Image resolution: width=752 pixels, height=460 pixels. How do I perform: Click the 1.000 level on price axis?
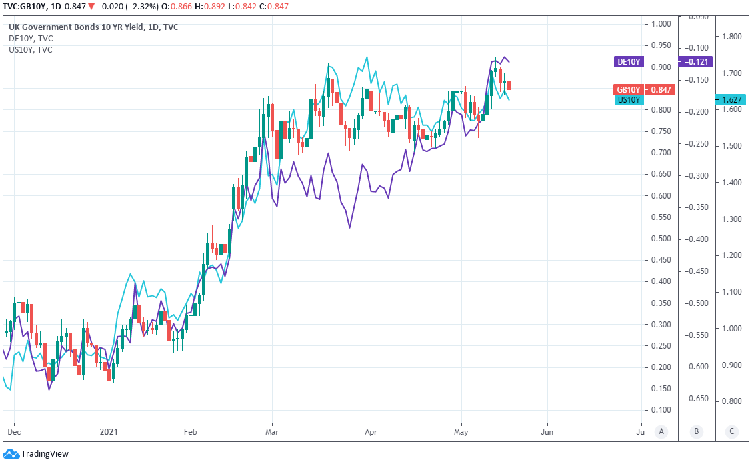661,24
